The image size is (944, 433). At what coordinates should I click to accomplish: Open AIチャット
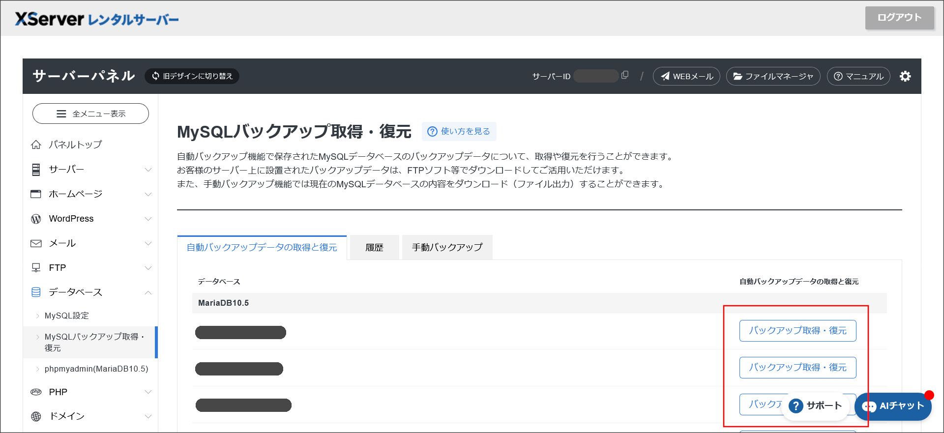click(x=893, y=406)
